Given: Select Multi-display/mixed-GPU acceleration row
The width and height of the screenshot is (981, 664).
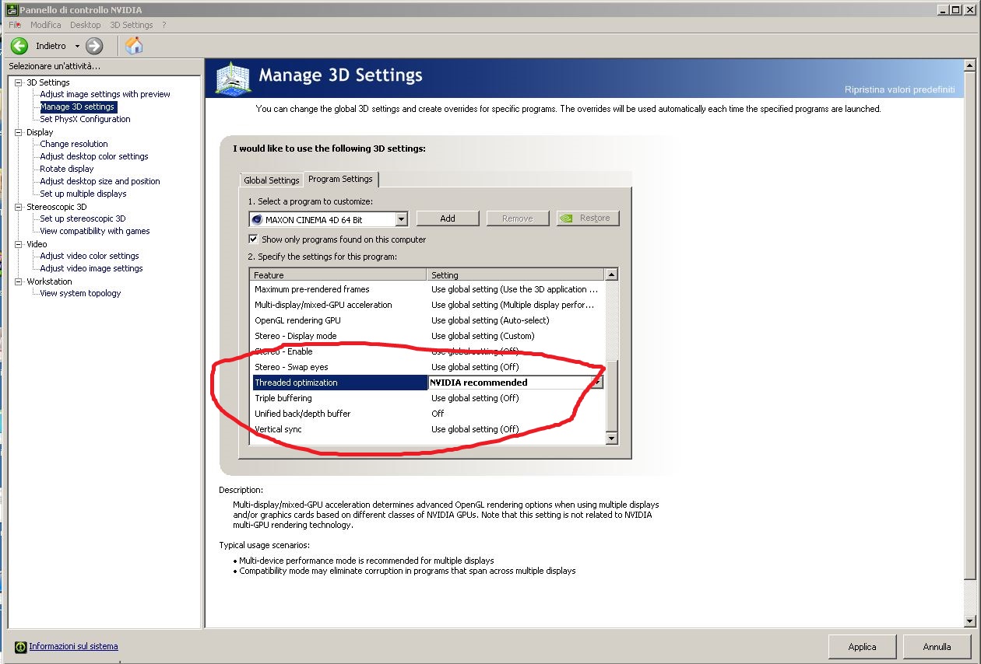Looking at the screenshot, I should (427, 305).
